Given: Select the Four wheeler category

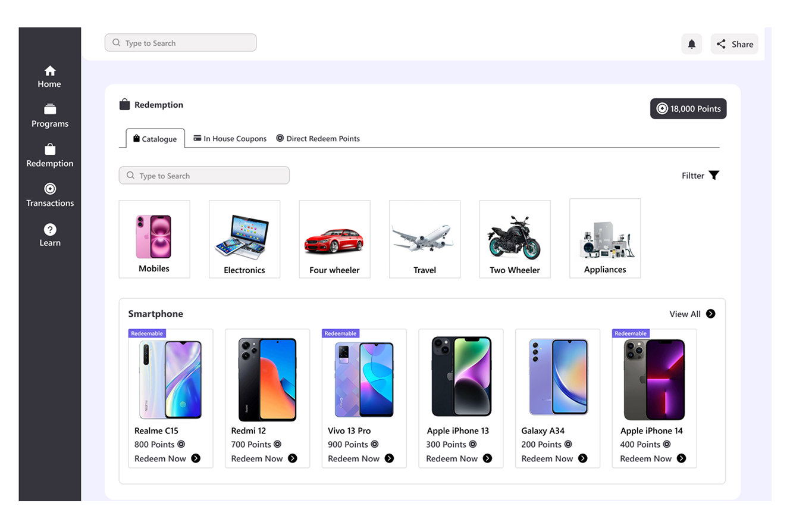Looking at the screenshot, I should click(335, 239).
